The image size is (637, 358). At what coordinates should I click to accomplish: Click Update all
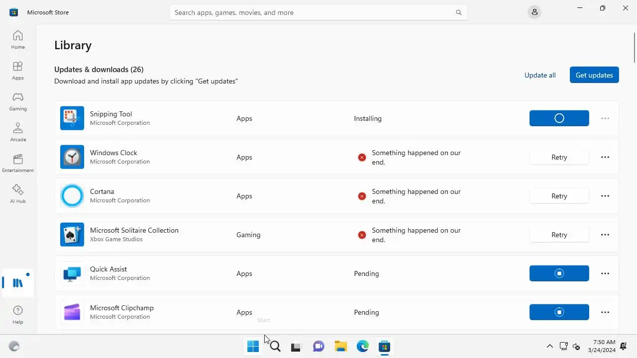pos(540,75)
